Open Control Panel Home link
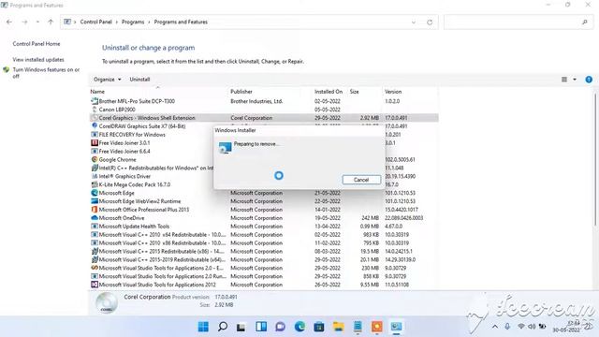The image size is (599, 337). tap(37, 44)
